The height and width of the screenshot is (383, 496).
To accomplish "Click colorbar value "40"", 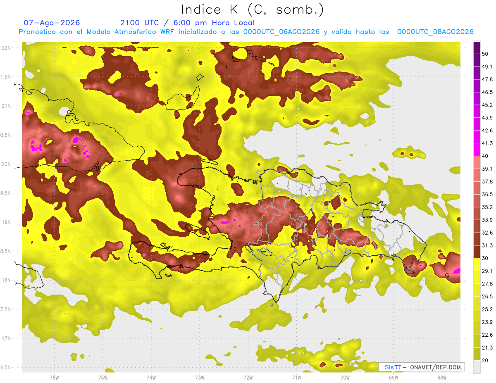I will coord(486,156).
